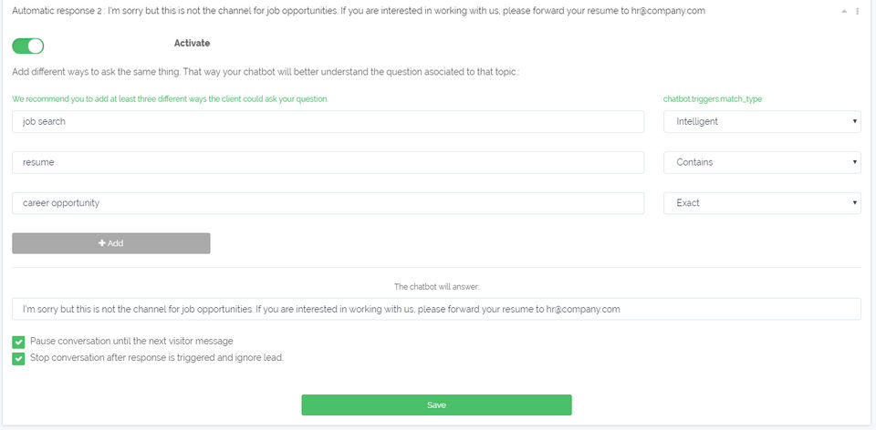This screenshot has height=430, width=876.
Task: Click the 'Pause conversation' checkbox label text
Action: (131, 341)
